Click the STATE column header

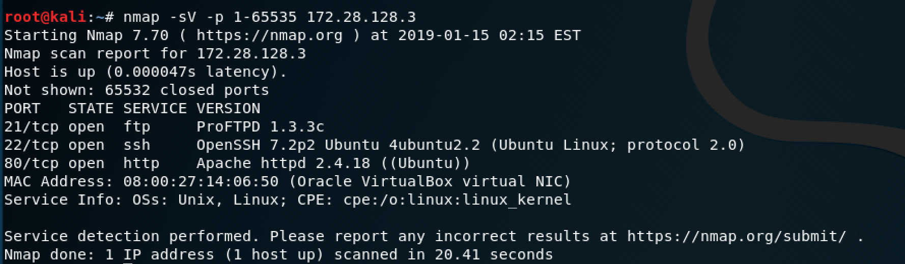[91, 109]
